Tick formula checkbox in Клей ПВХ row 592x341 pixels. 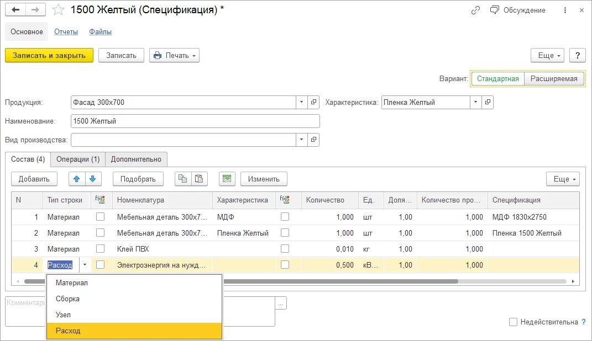[100, 249]
